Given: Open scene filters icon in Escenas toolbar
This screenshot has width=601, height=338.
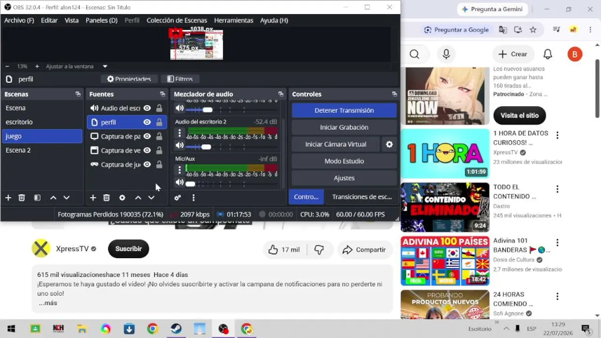Looking at the screenshot, I should (x=37, y=198).
